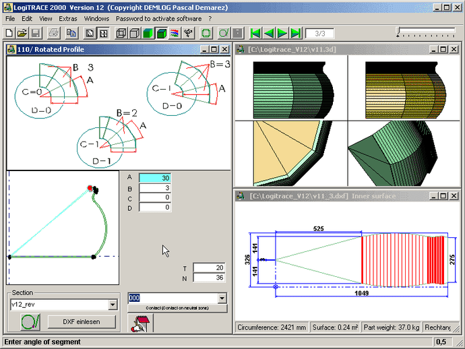
Task: Open the Extras menu
Action: click(68, 19)
